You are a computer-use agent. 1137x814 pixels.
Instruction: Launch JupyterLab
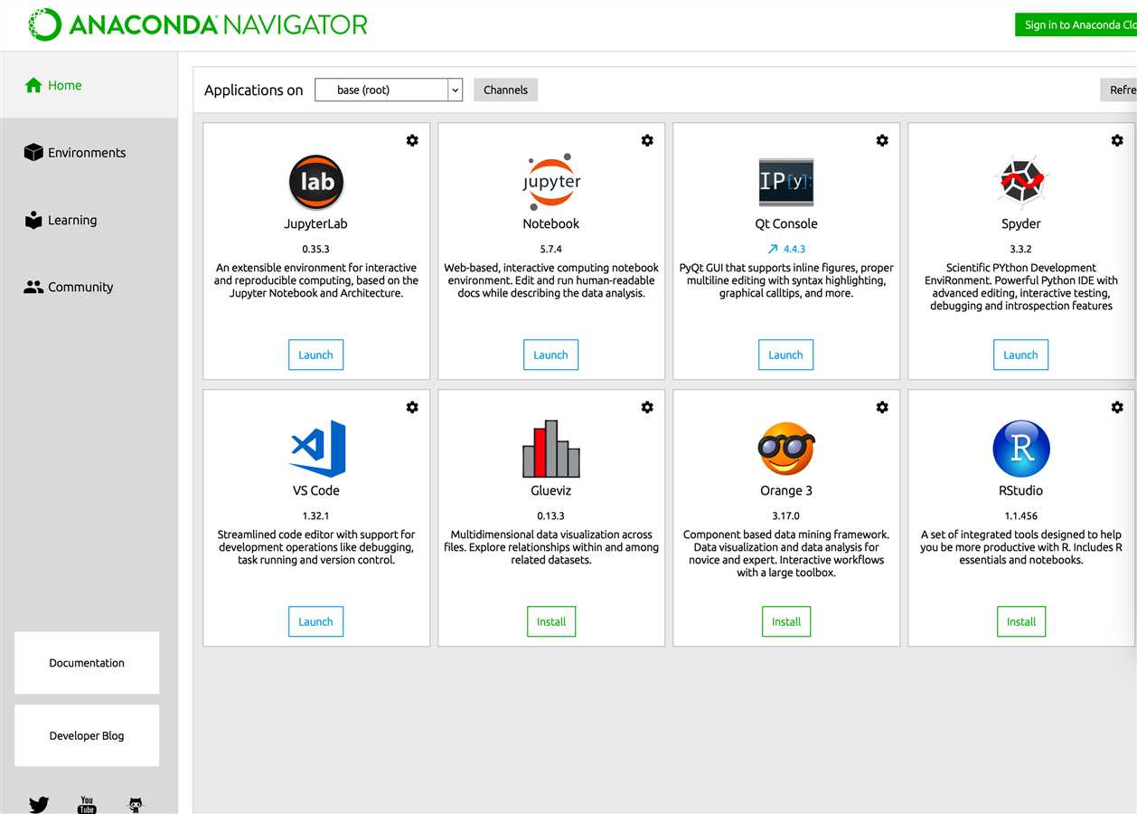pyautogui.click(x=315, y=355)
